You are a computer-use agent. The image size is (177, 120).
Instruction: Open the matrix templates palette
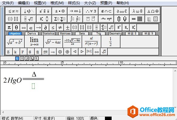tap(137, 19)
